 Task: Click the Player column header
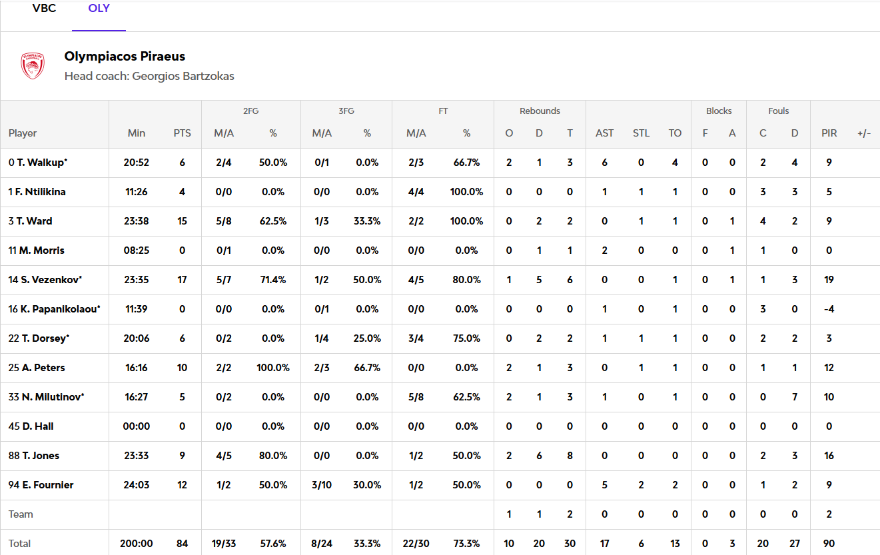click(x=23, y=133)
